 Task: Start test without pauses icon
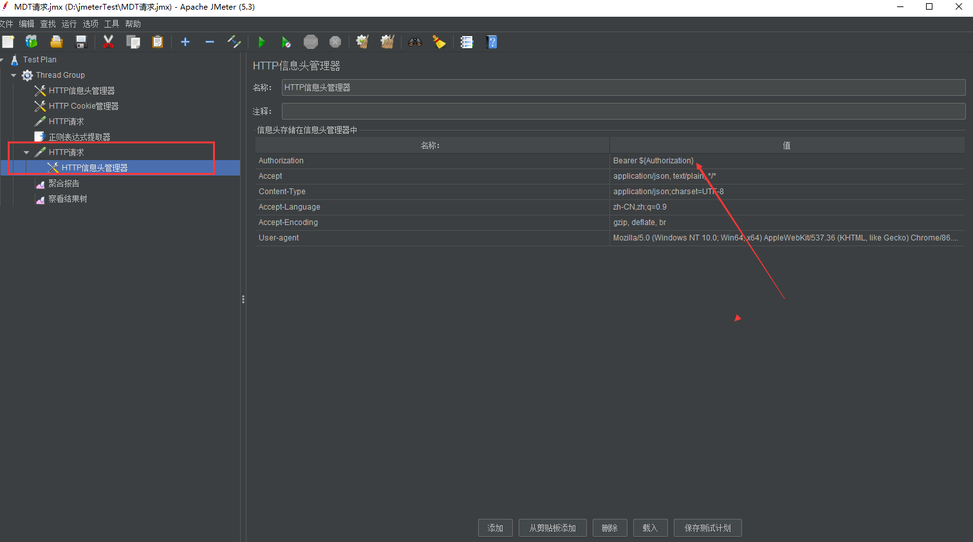tap(286, 42)
